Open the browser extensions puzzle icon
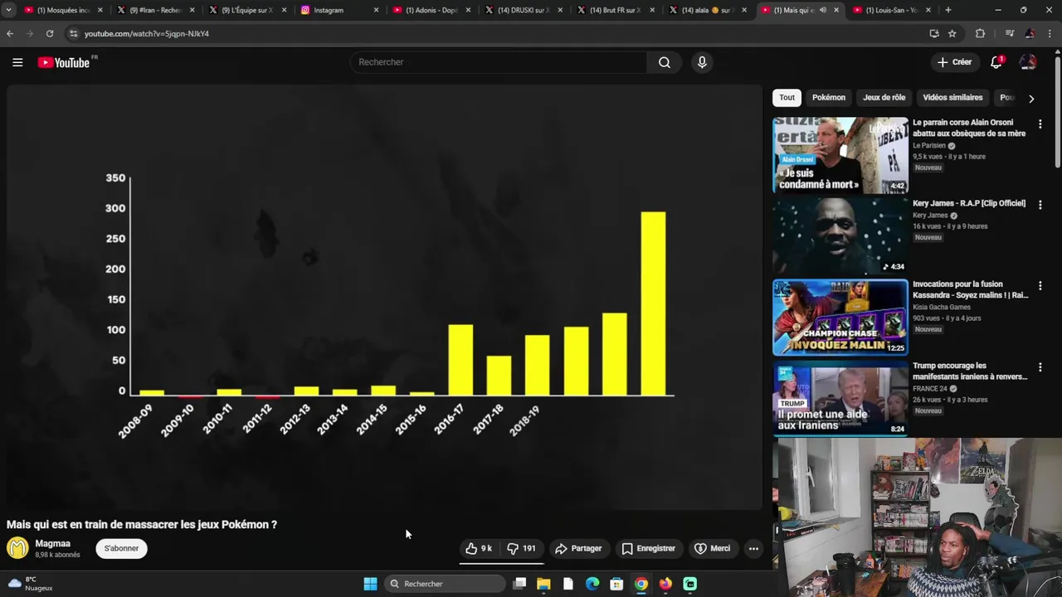The image size is (1062, 597). point(980,33)
